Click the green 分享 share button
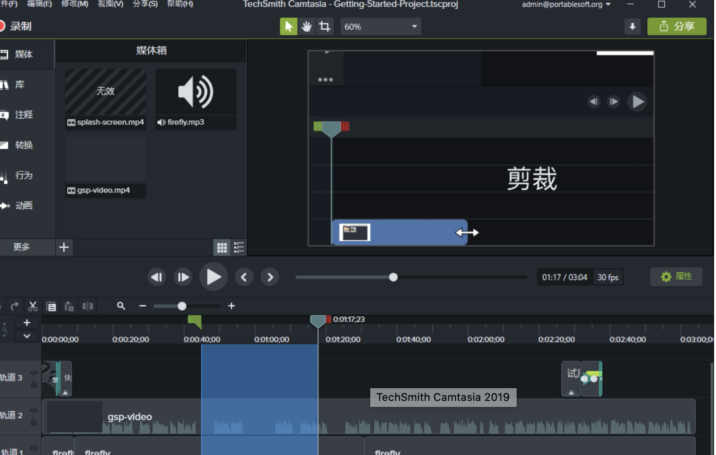 pos(677,27)
